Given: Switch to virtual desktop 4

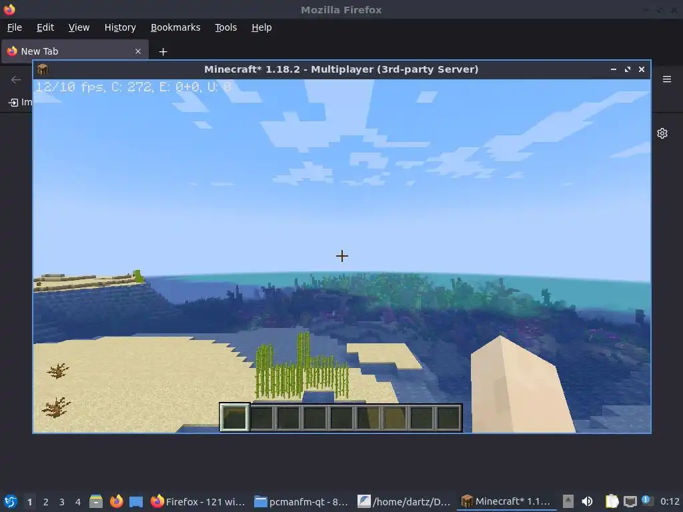Looking at the screenshot, I should tap(78, 502).
